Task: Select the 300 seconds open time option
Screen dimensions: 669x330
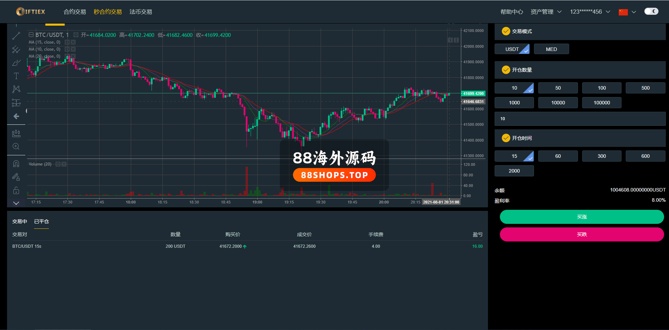Action: click(602, 156)
